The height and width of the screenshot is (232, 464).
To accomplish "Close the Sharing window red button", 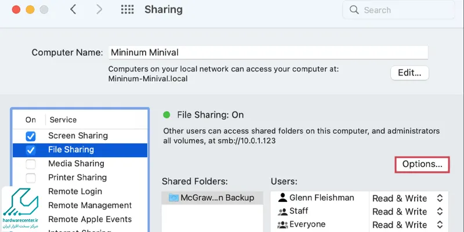I will tap(16, 9).
